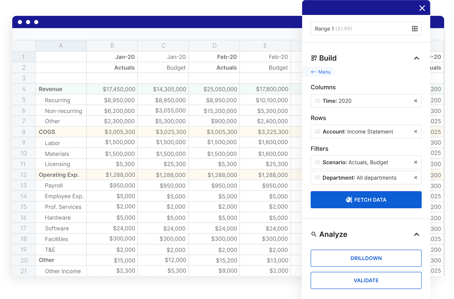Select spreadsheet column header D

(214, 45)
